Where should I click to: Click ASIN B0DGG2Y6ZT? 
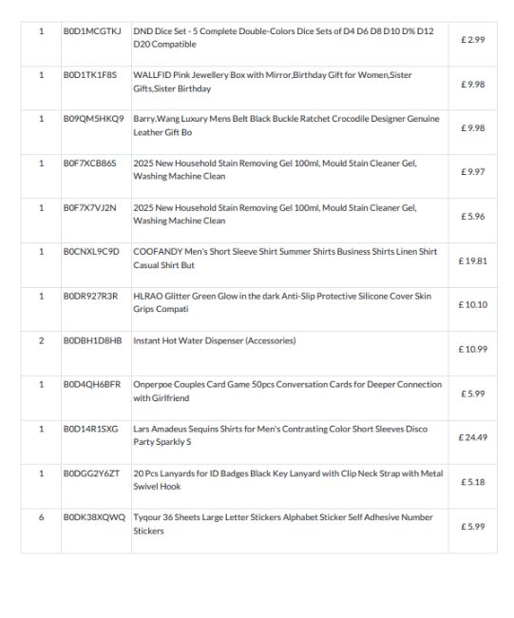click(x=91, y=473)
